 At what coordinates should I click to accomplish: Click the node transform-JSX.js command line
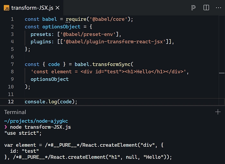[40, 127]
